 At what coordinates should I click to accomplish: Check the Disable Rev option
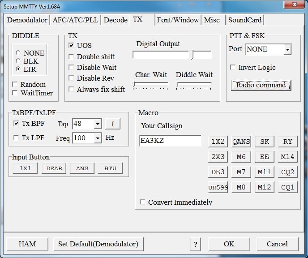pyautogui.click(x=71, y=78)
